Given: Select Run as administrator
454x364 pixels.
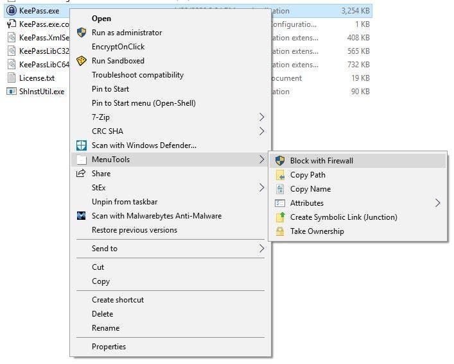Looking at the screenshot, I should click(x=171, y=32).
